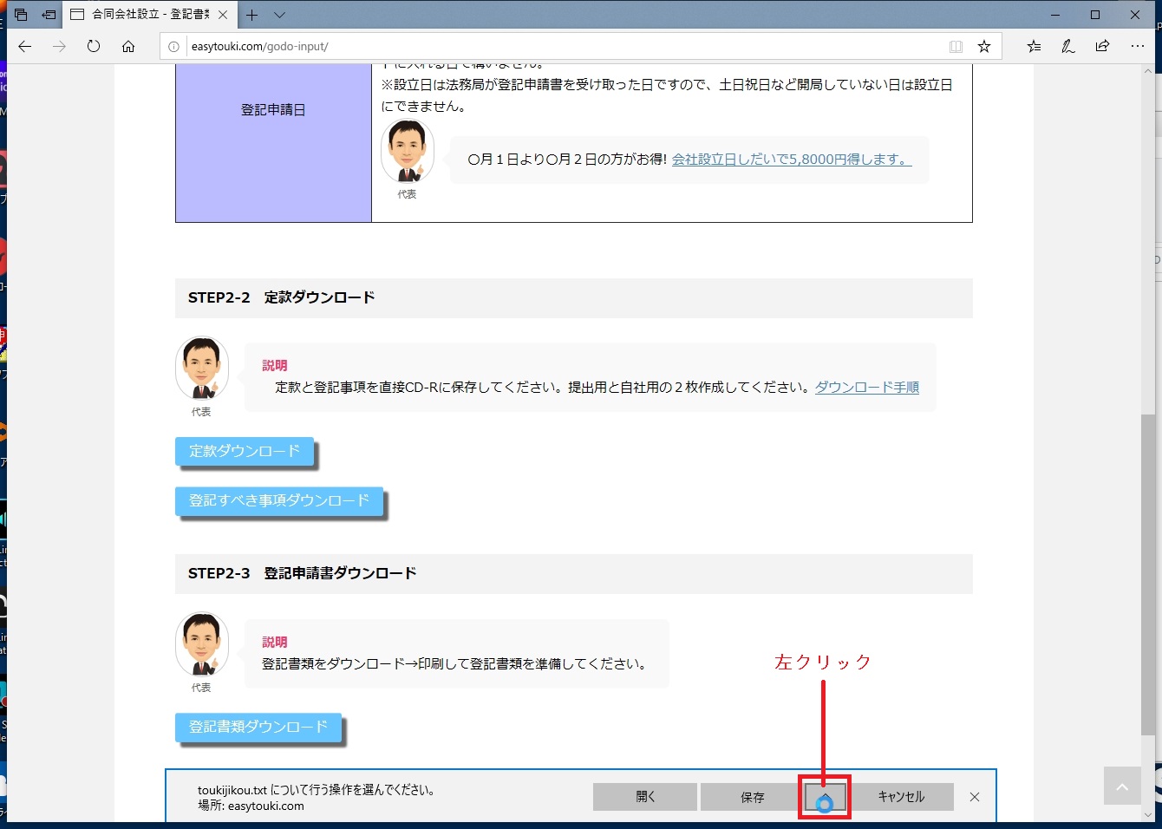Viewport: 1162px width, 829px height.
Task: Expand the save options arrow next to 保存
Action: click(x=825, y=797)
